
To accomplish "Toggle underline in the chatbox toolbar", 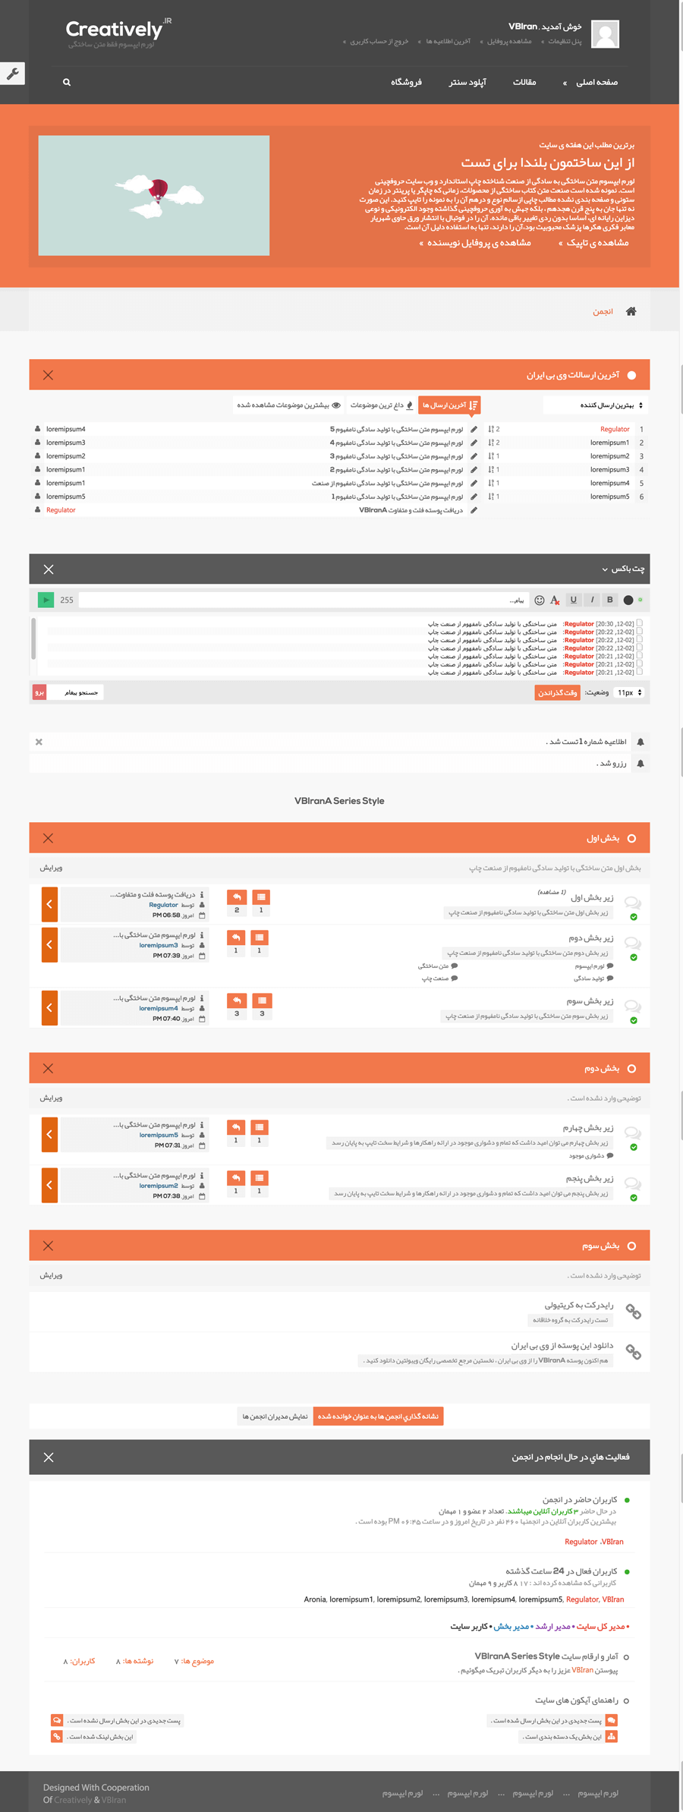I will tap(574, 600).
